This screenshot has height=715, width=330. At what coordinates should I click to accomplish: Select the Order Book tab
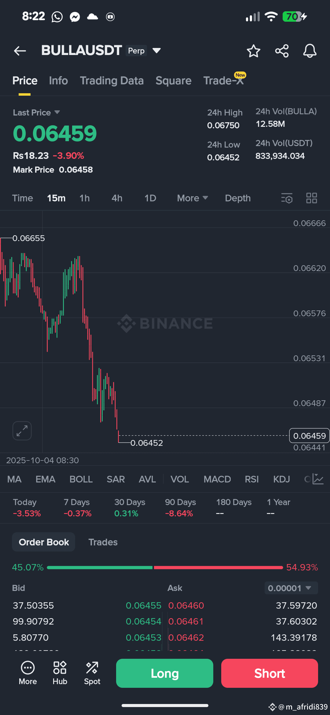pyautogui.click(x=44, y=542)
